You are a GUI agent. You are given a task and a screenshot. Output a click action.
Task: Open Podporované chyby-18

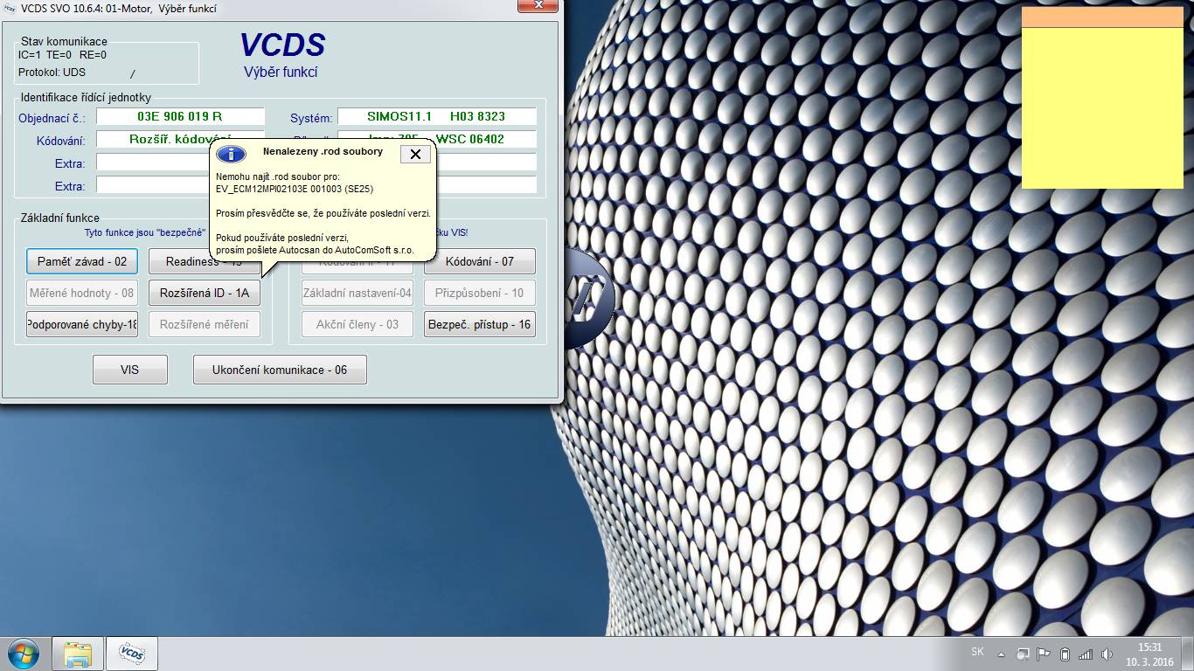(x=82, y=324)
